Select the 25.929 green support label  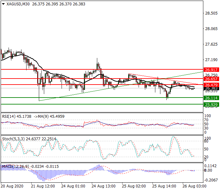(211, 104)
